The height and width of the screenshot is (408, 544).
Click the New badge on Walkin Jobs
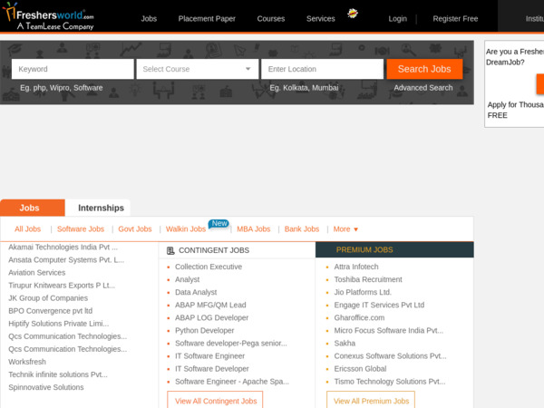pos(219,224)
